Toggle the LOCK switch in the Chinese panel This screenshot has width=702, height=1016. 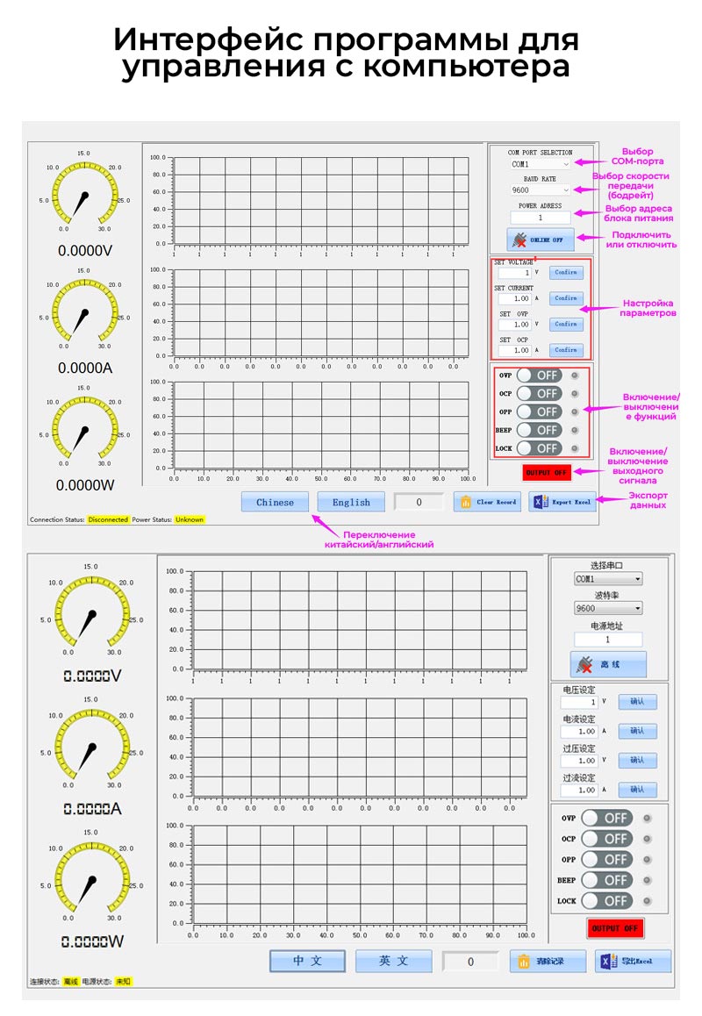606,900
